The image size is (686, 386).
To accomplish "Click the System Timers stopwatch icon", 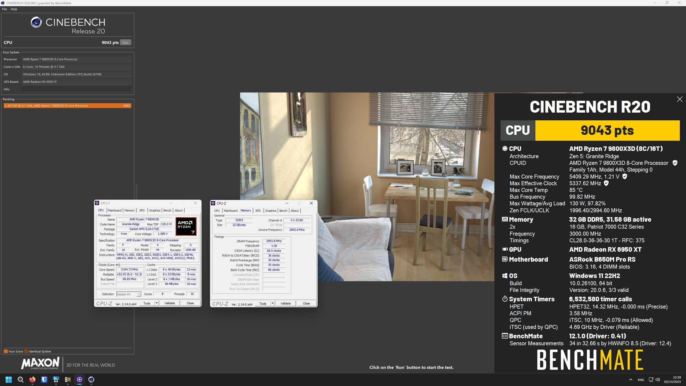I will point(505,299).
